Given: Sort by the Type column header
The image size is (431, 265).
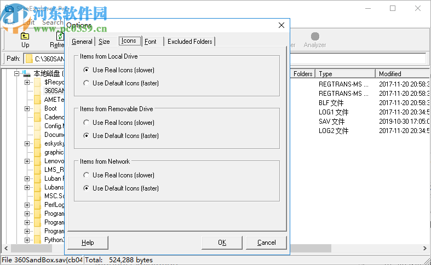Looking at the screenshot, I should coord(345,74).
